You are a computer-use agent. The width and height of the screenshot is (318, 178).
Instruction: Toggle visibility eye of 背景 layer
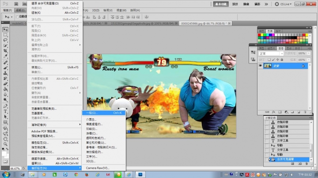click(261, 66)
